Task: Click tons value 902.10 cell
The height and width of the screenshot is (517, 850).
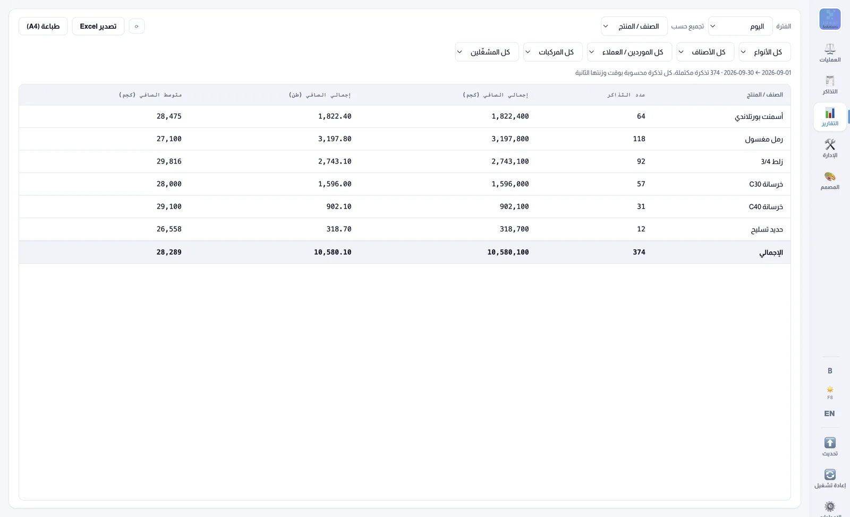Action: point(338,206)
